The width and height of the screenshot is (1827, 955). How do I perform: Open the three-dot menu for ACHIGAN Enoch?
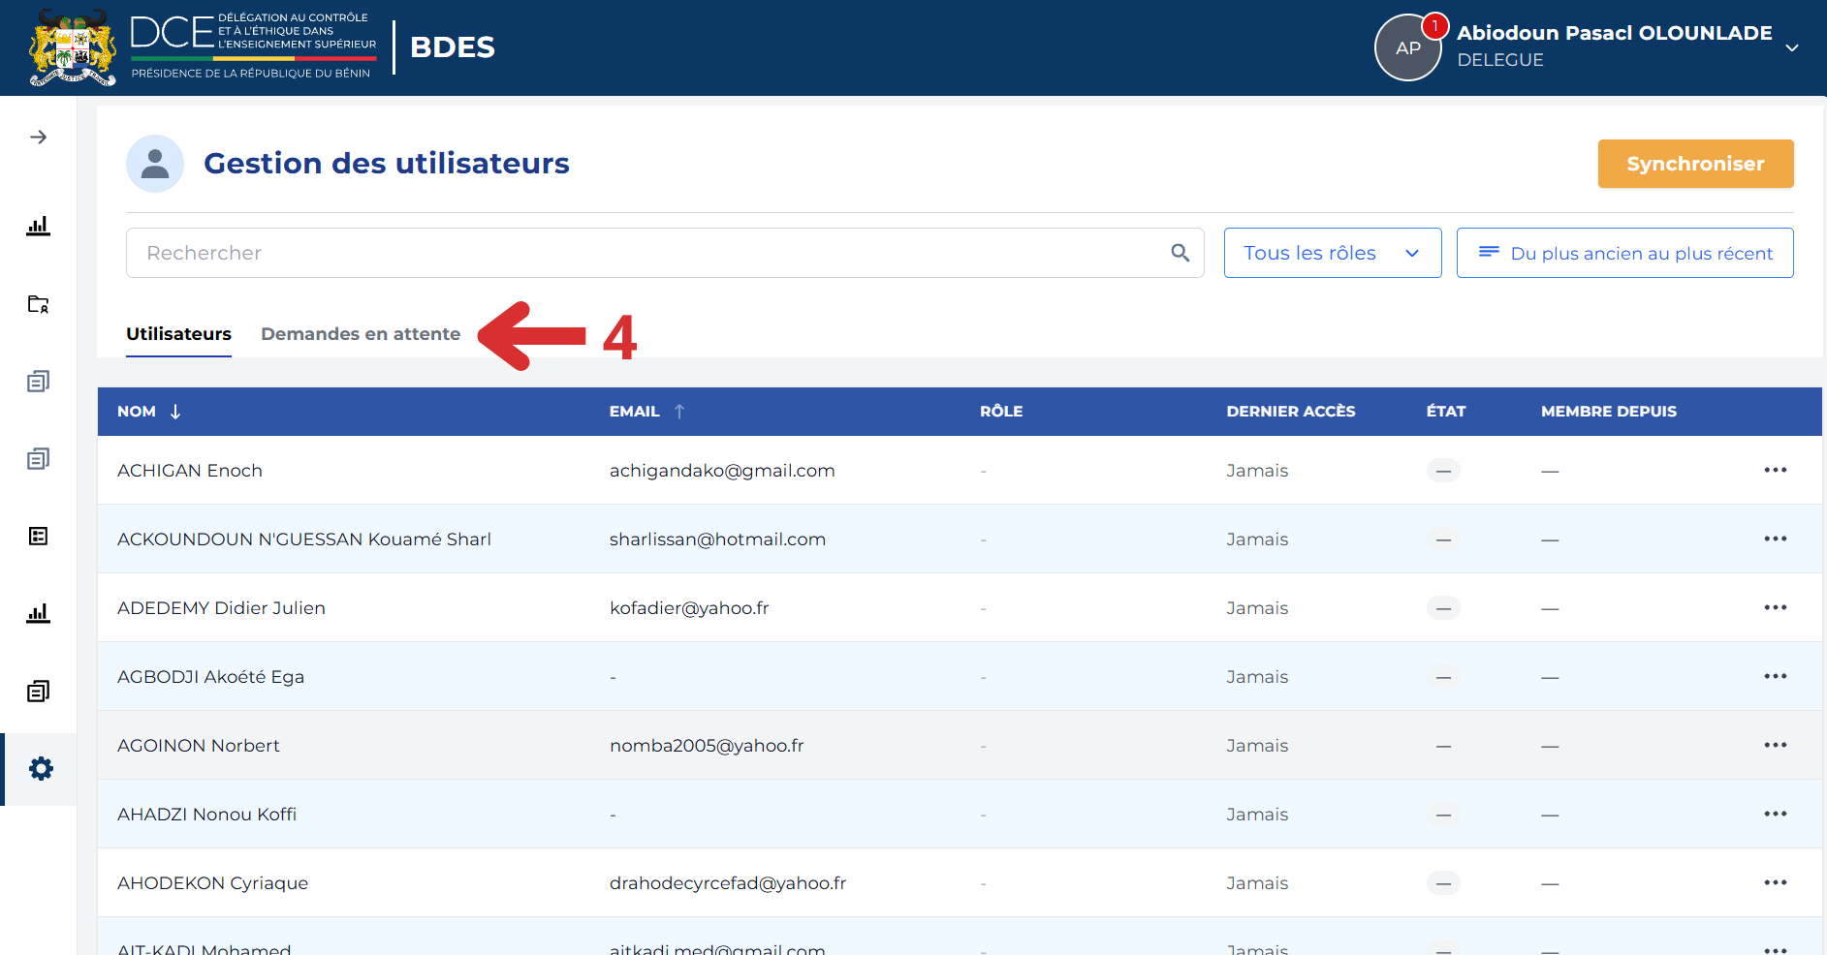point(1775,470)
